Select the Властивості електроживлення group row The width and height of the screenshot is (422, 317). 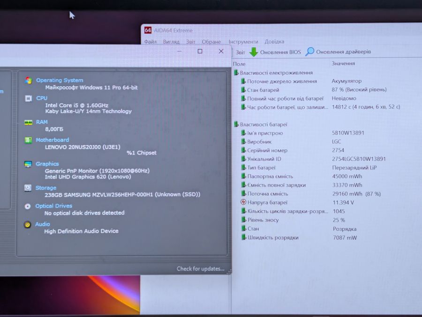[273, 73]
